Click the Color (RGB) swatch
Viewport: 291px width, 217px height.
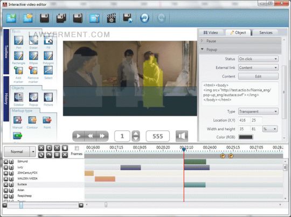pos(246,137)
